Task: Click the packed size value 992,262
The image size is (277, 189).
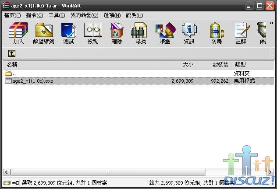Action: pos(220,81)
